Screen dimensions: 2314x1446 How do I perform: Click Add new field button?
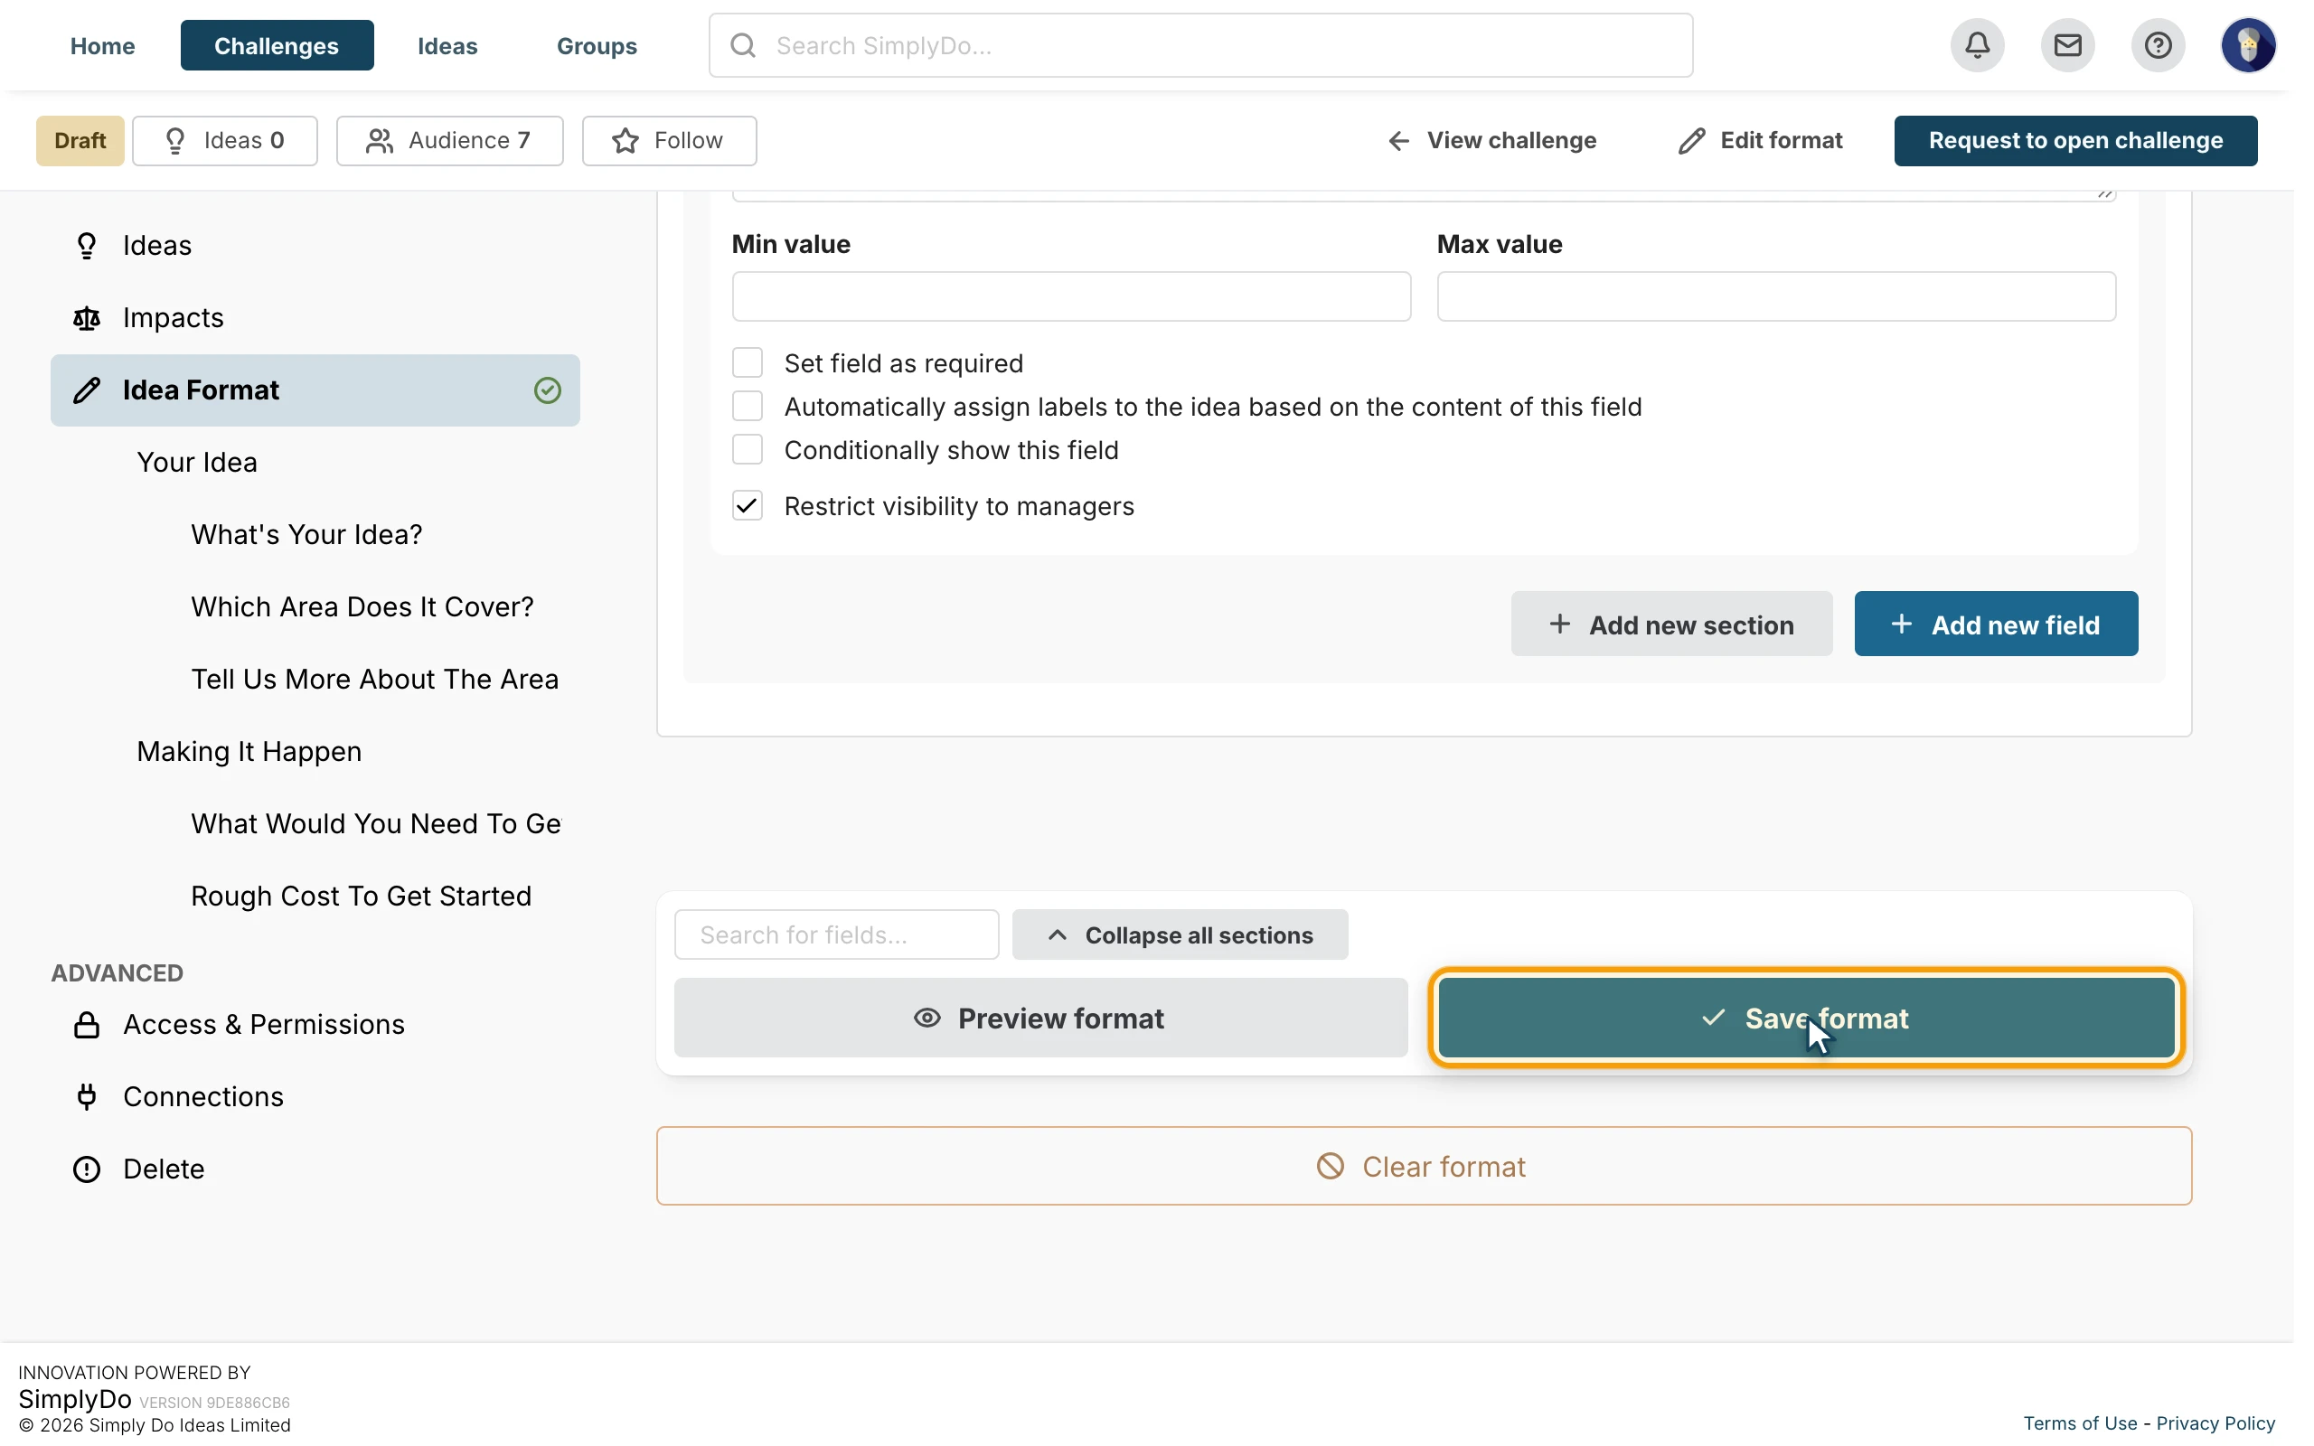[x=1996, y=624]
